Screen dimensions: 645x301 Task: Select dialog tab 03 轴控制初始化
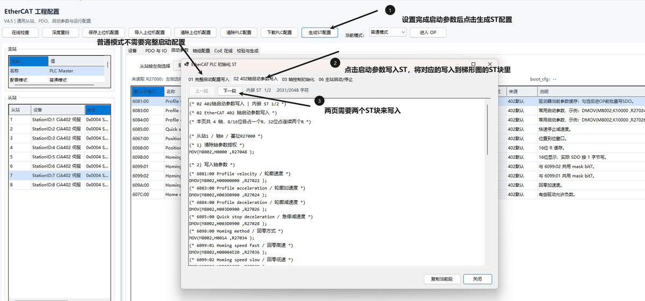pos(298,79)
